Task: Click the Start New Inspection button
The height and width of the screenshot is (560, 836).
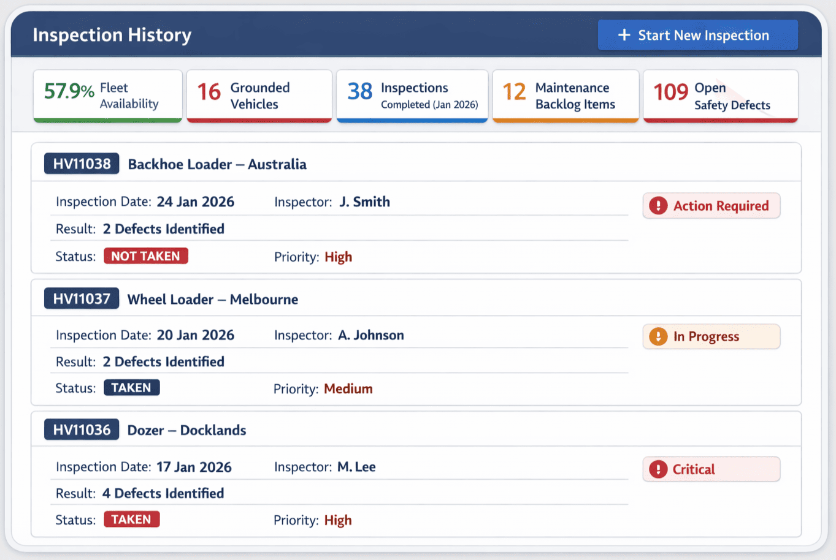Action: (697, 35)
